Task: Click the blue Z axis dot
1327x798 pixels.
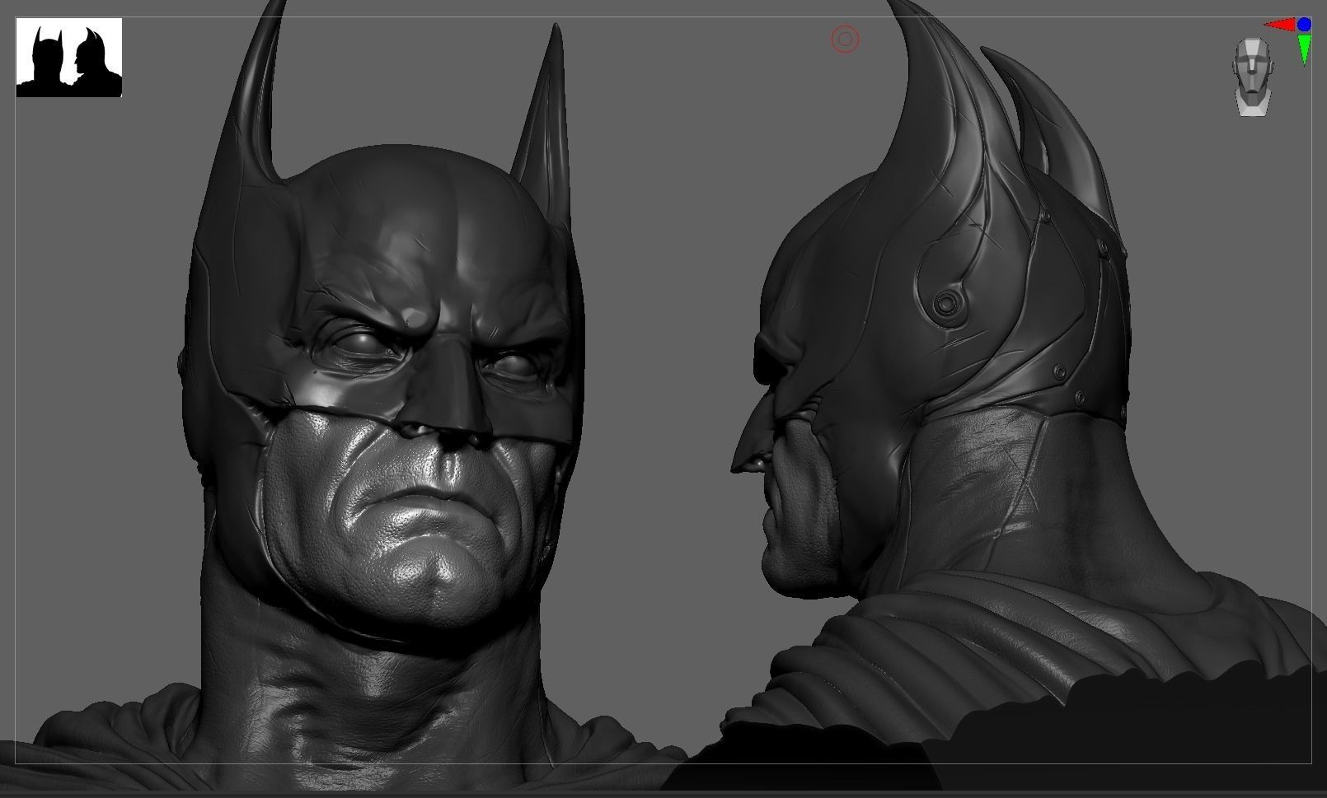Action: click(1304, 25)
